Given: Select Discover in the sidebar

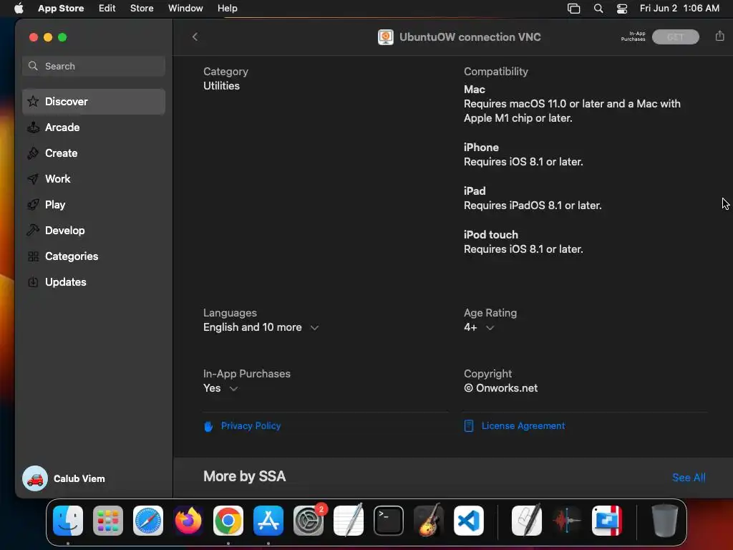Looking at the screenshot, I should pos(94,102).
